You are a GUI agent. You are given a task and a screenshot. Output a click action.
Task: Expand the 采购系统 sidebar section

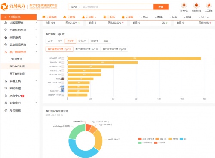click(x=36, y=37)
